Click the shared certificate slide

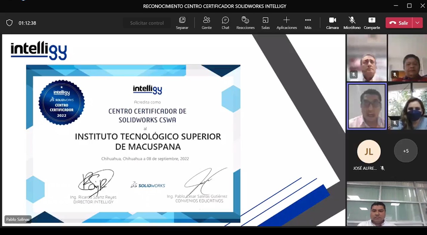pyautogui.click(x=133, y=144)
